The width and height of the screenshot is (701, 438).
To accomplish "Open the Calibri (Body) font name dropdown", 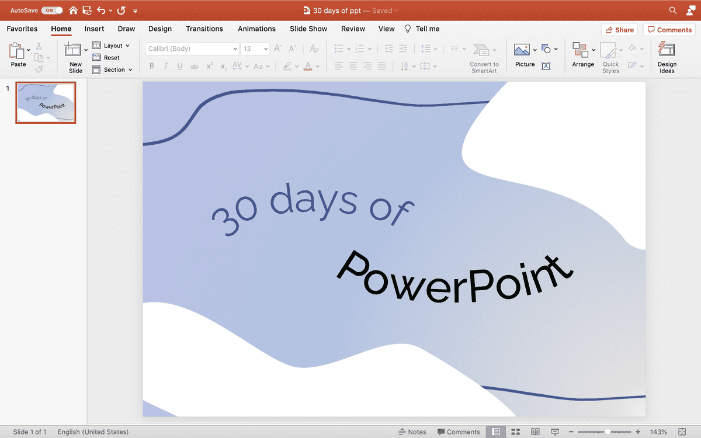I will click(x=192, y=49).
